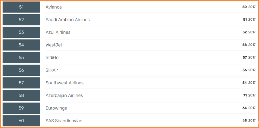Click the Avianca airline name
The width and height of the screenshot is (259, 128).
pyautogui.click(x=54, y=7)
